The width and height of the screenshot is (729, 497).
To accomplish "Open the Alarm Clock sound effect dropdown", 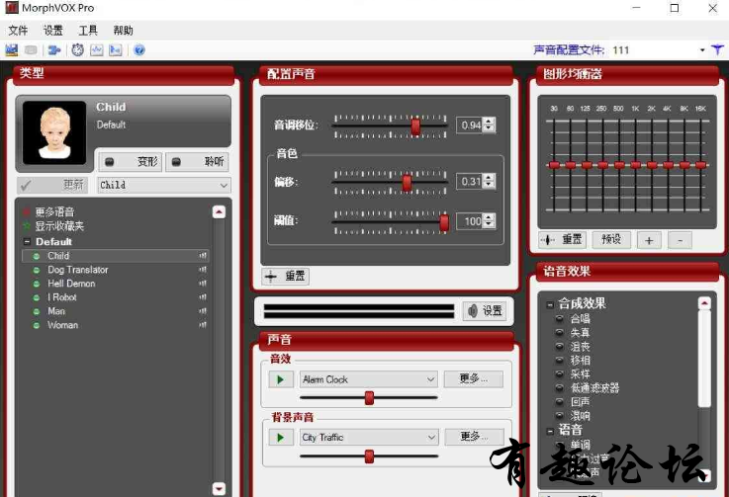I will (x=369, y=379).
